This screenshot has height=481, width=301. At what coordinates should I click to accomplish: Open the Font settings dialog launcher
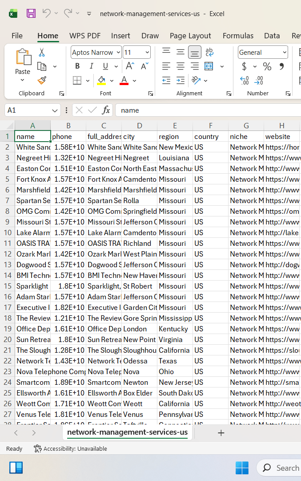click(151, 94)
